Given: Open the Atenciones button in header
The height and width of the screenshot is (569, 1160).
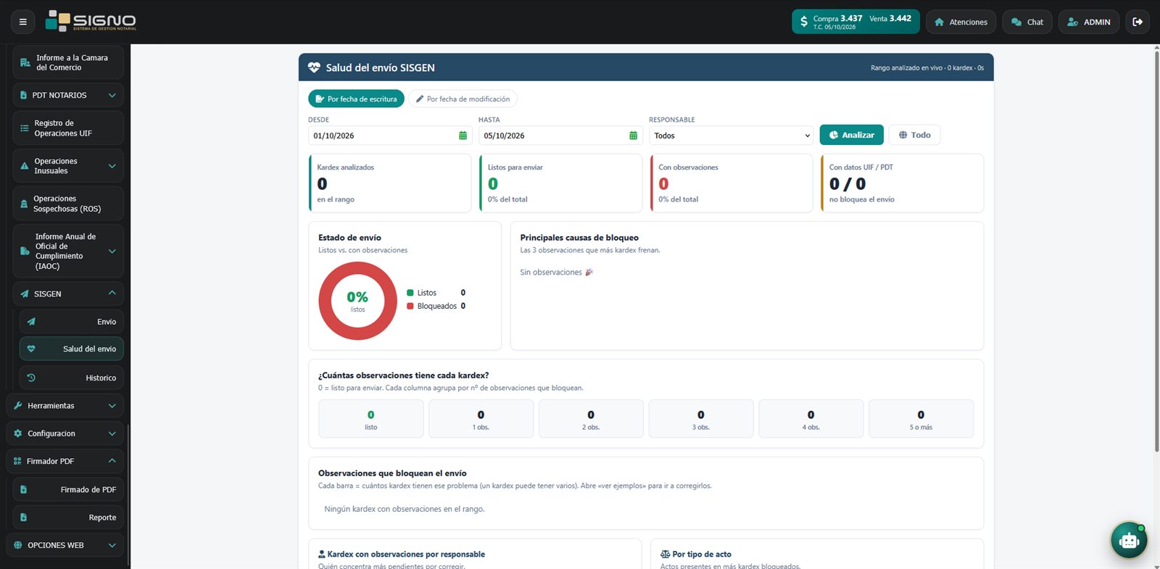Looking at the screenshot, I should click(961, 22).
